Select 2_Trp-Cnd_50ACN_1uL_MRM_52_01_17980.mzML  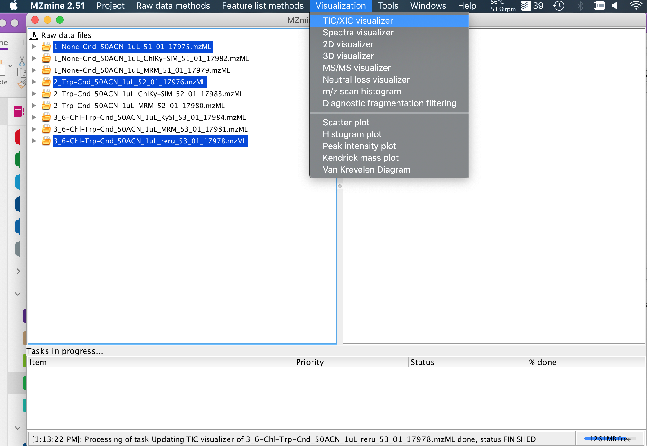[139, 106]
